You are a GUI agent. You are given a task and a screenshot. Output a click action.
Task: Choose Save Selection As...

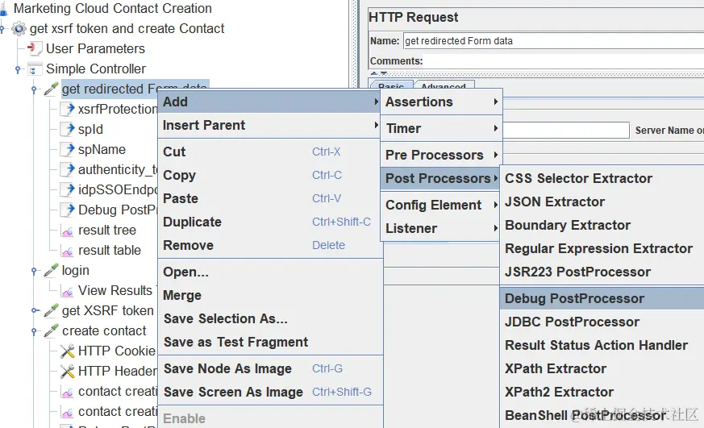coord(269,318)
